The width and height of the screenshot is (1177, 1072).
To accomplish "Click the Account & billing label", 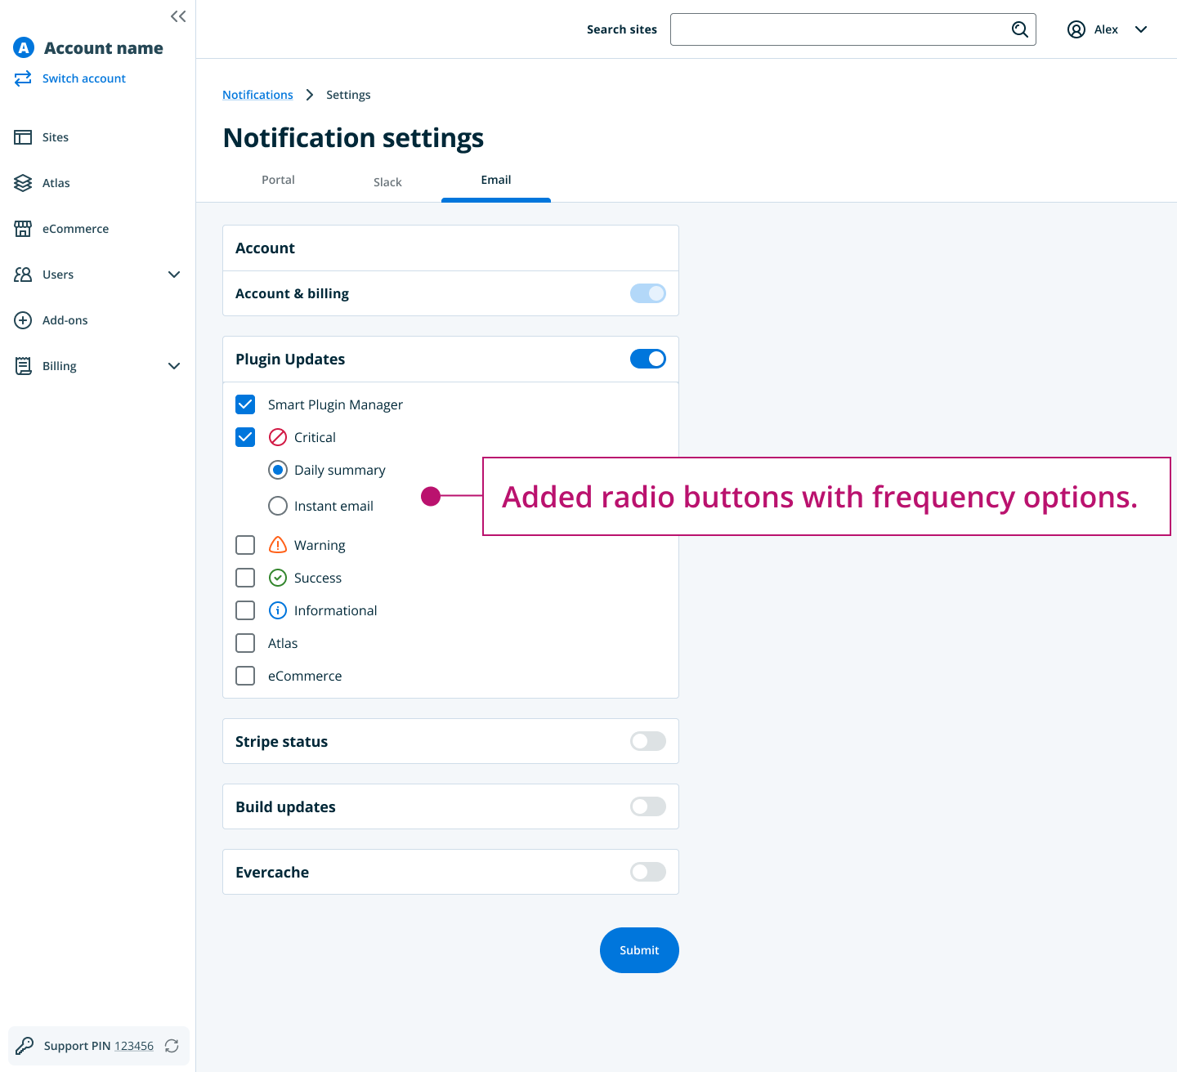I will pyautogui.click(x=292, y=294).
